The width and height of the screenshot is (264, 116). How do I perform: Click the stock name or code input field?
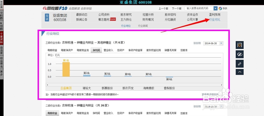click(x=199, y=8)
